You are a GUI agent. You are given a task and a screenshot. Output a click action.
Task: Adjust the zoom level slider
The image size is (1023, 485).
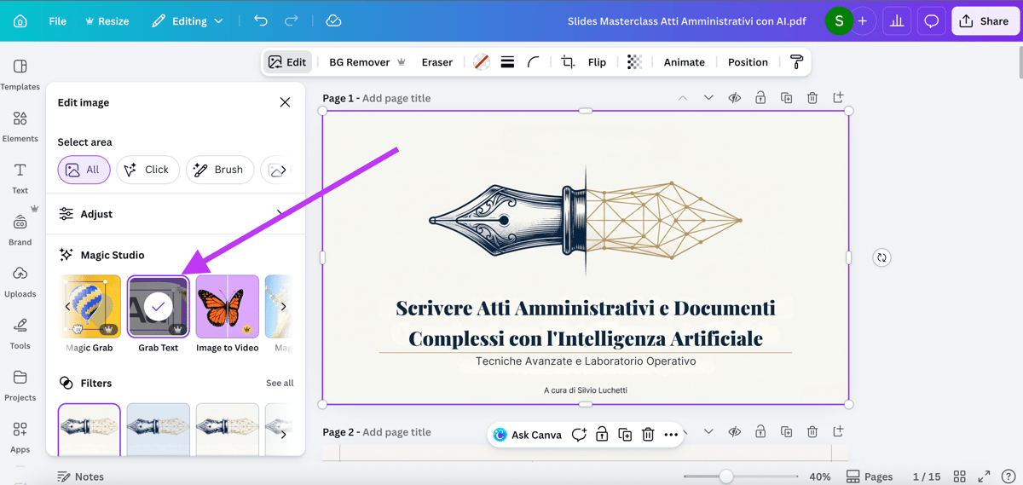click(726, 476)
